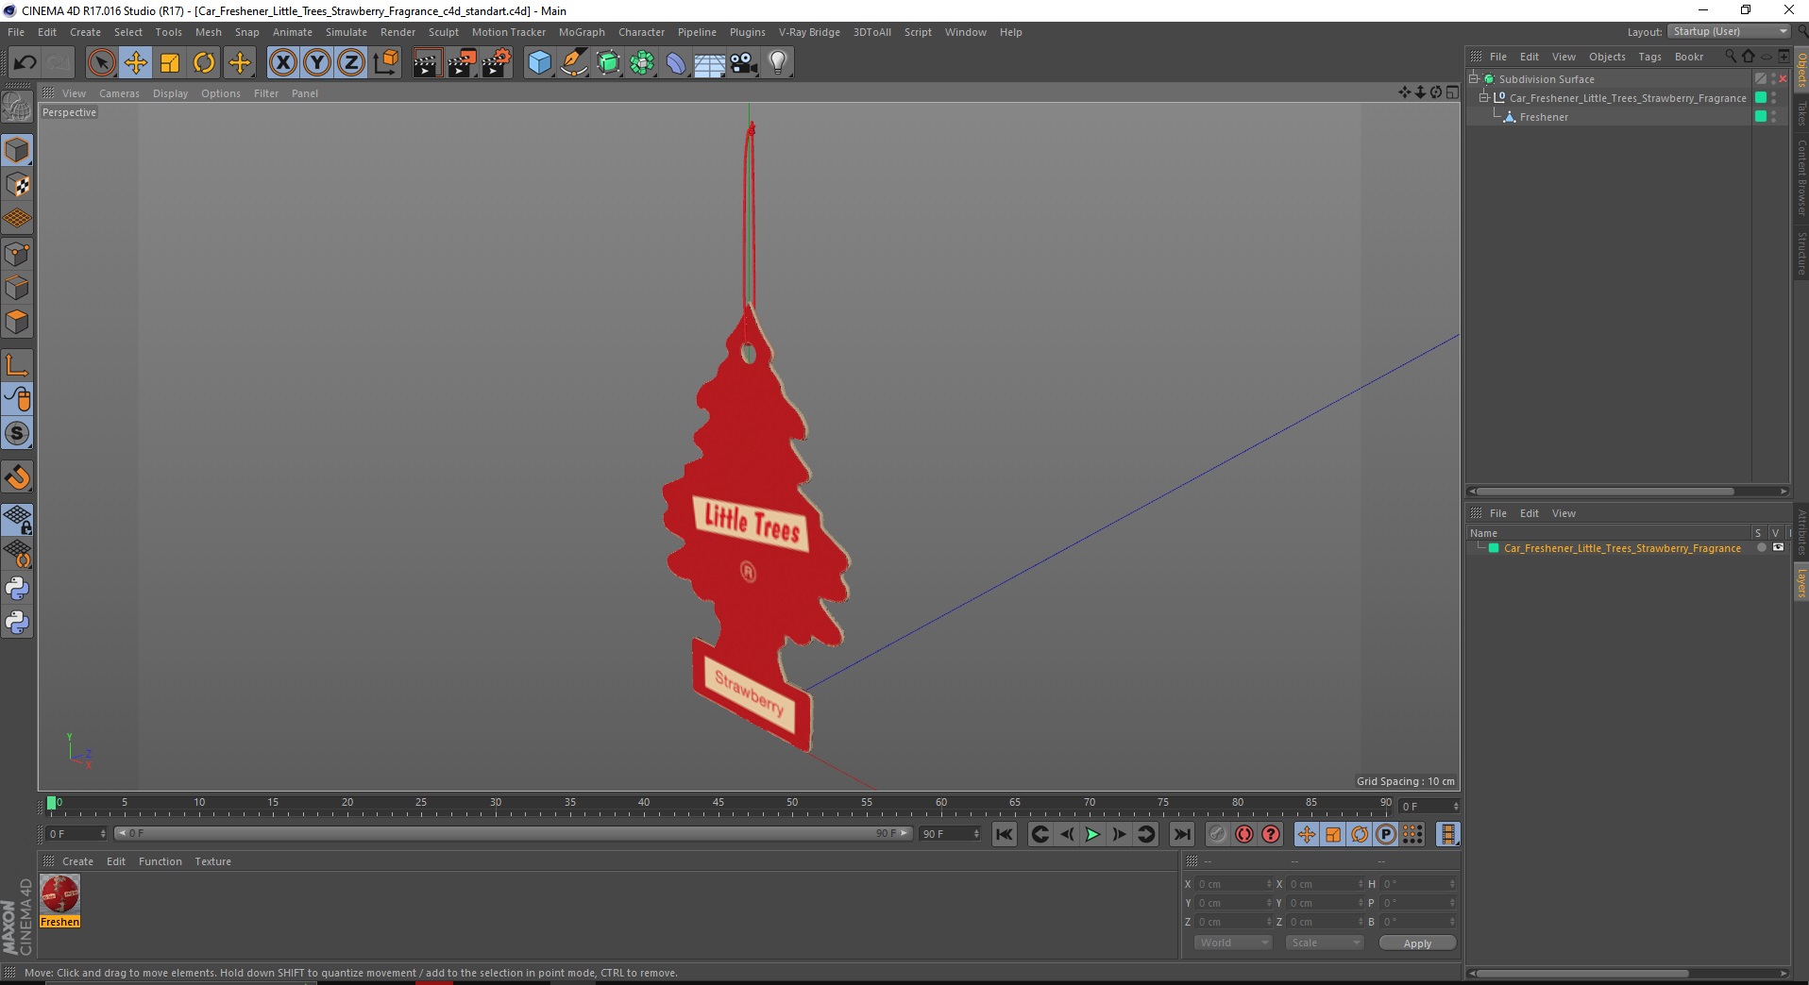This screenshot has height=985, width=1809.
Task: Select the Freshener object in Object Manager
Action: [x=1544, y=117]
